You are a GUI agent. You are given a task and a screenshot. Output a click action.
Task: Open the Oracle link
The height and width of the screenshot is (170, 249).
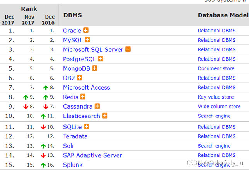click(x=72, y=31)
